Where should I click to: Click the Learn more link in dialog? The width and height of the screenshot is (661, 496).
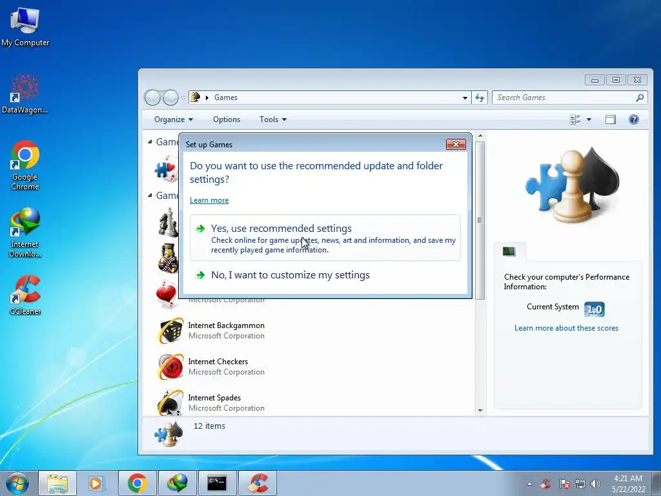209,200
